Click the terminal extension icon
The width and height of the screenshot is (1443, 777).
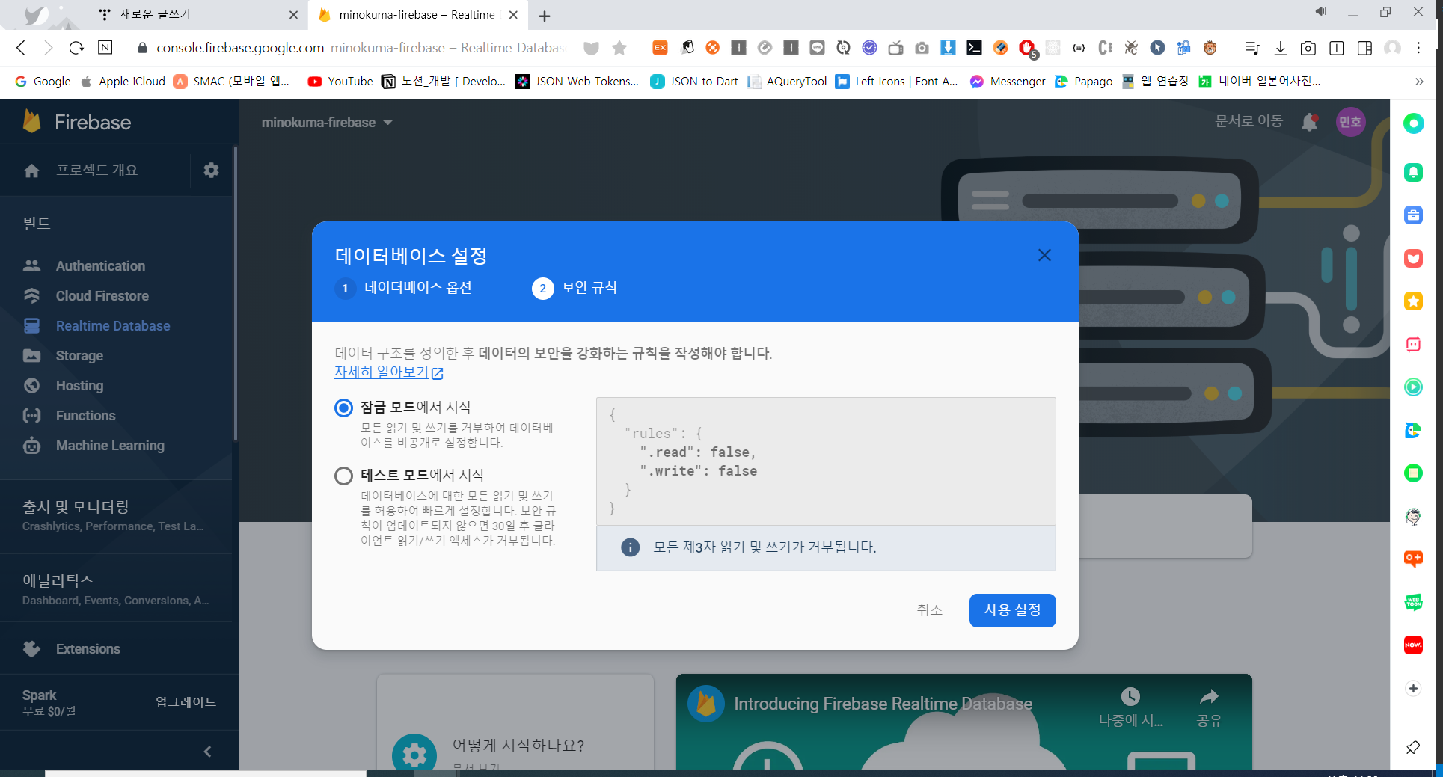973,48
